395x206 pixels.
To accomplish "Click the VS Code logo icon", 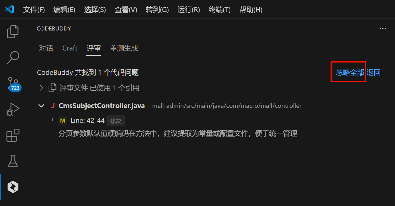I will [10, 10].
